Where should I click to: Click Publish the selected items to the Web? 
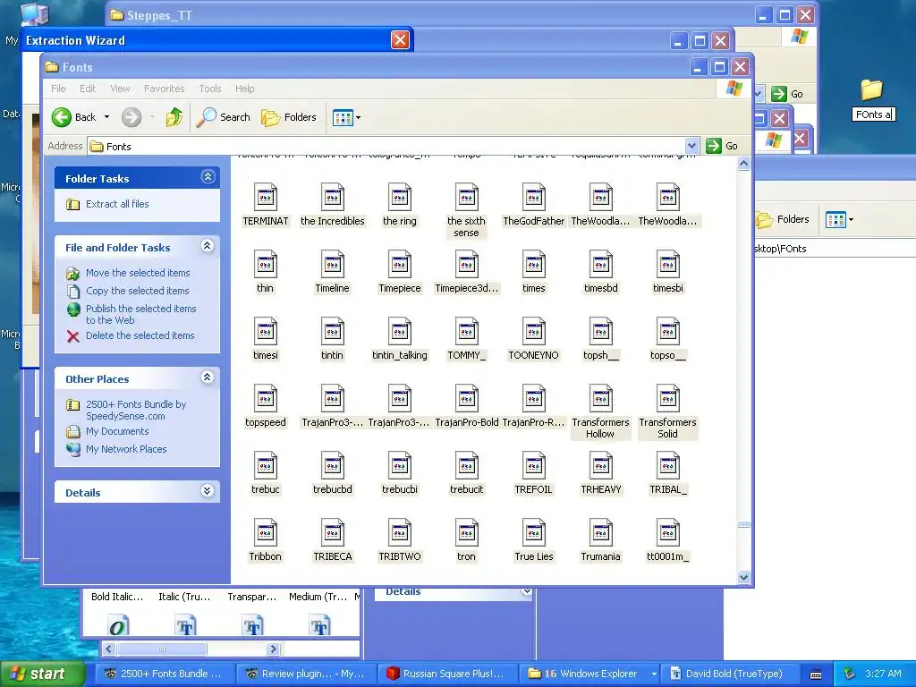point(140,314)
